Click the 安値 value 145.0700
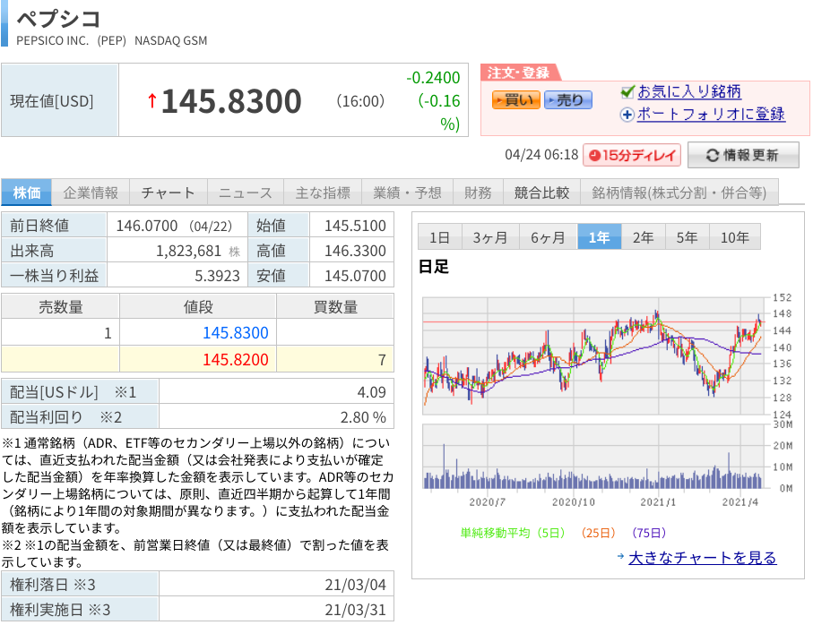 (x=355, y=276)
